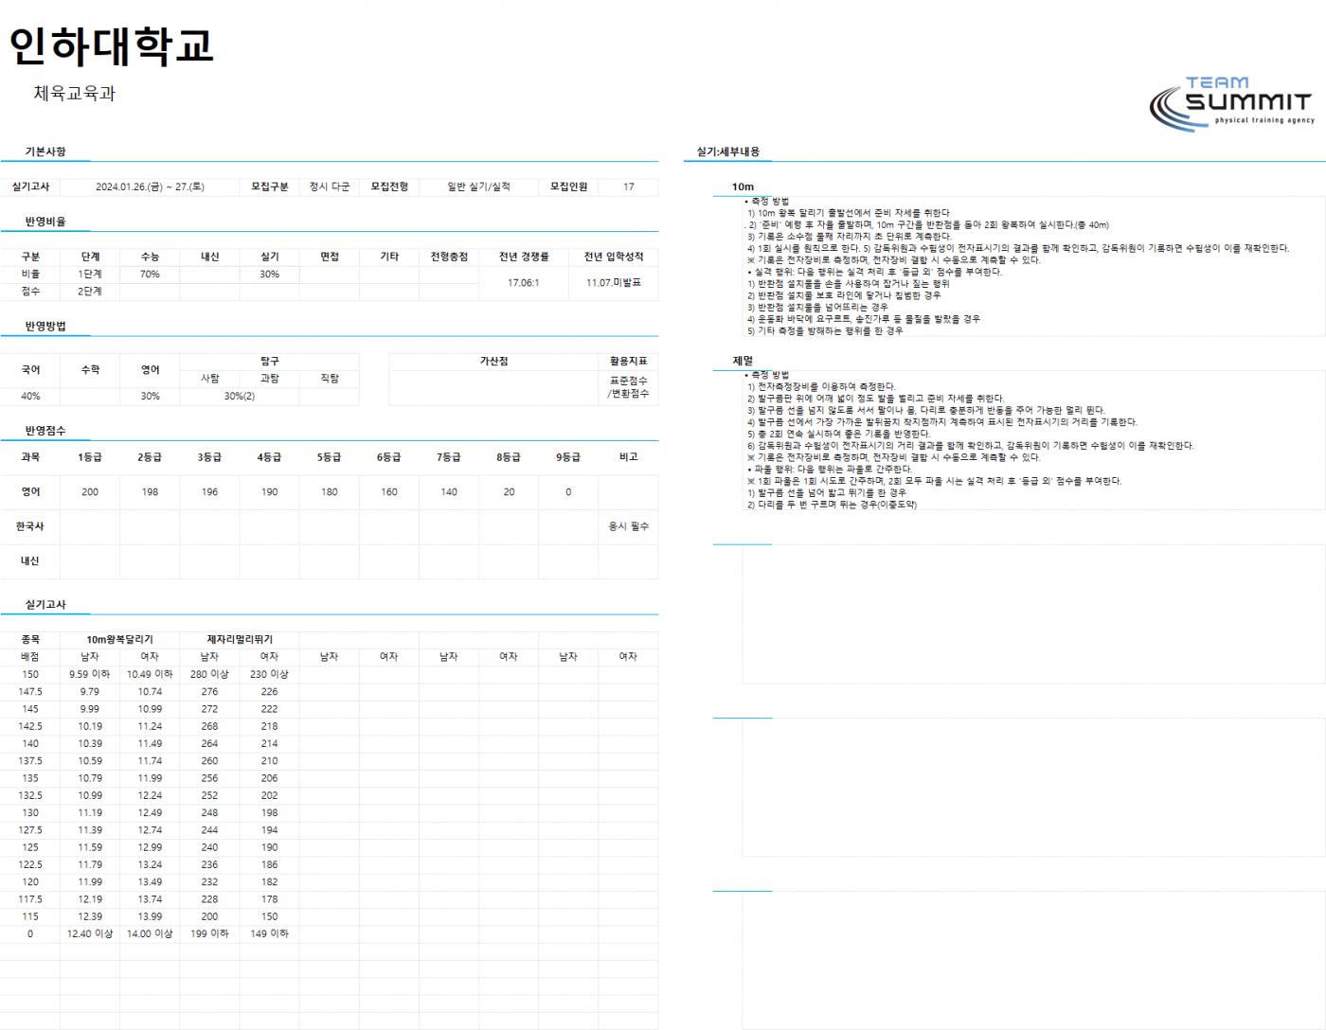
Task: Click the 남자 long jump value 276
Action: [x=209, y=692]
